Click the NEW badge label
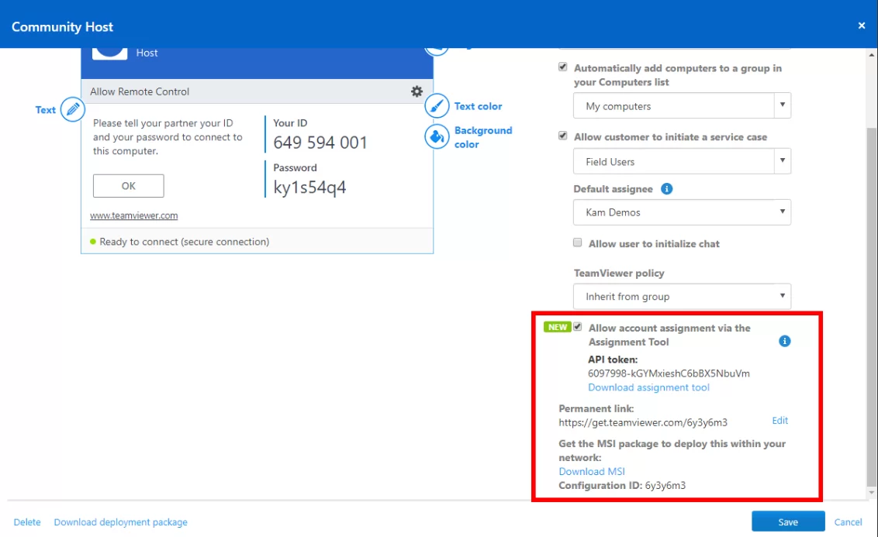 pos(556,327)
